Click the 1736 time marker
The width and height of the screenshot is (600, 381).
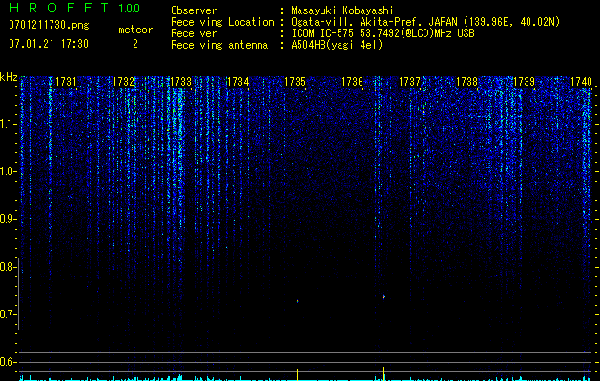click(x=352, y=82)
